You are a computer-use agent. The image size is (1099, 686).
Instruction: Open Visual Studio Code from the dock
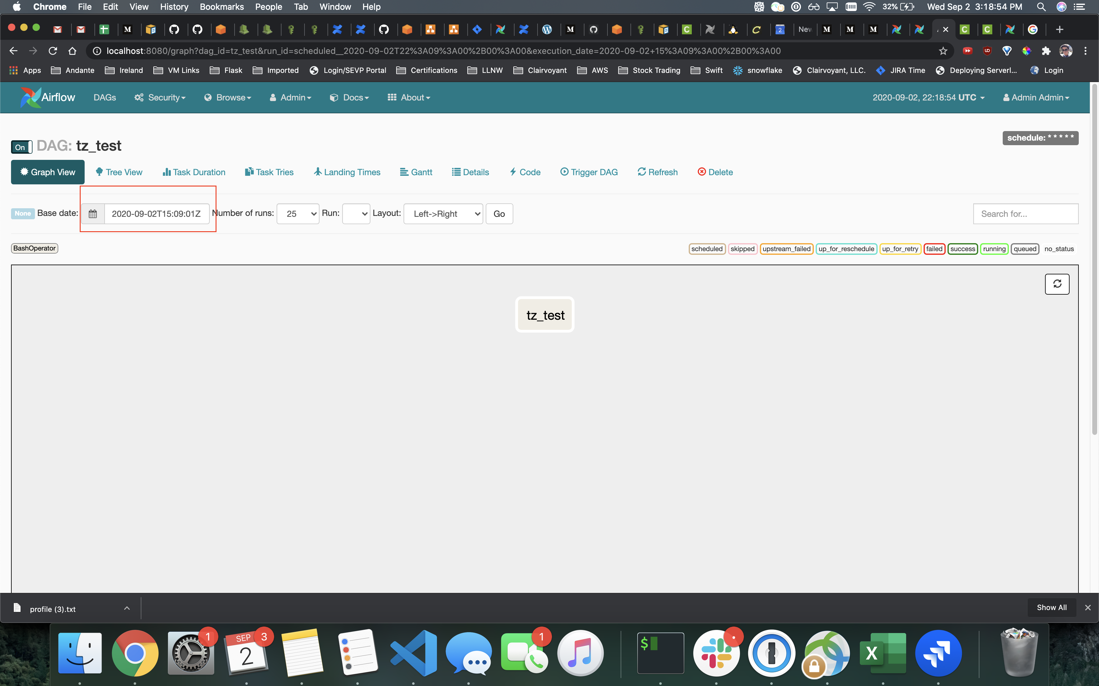[x=413, y=653]
